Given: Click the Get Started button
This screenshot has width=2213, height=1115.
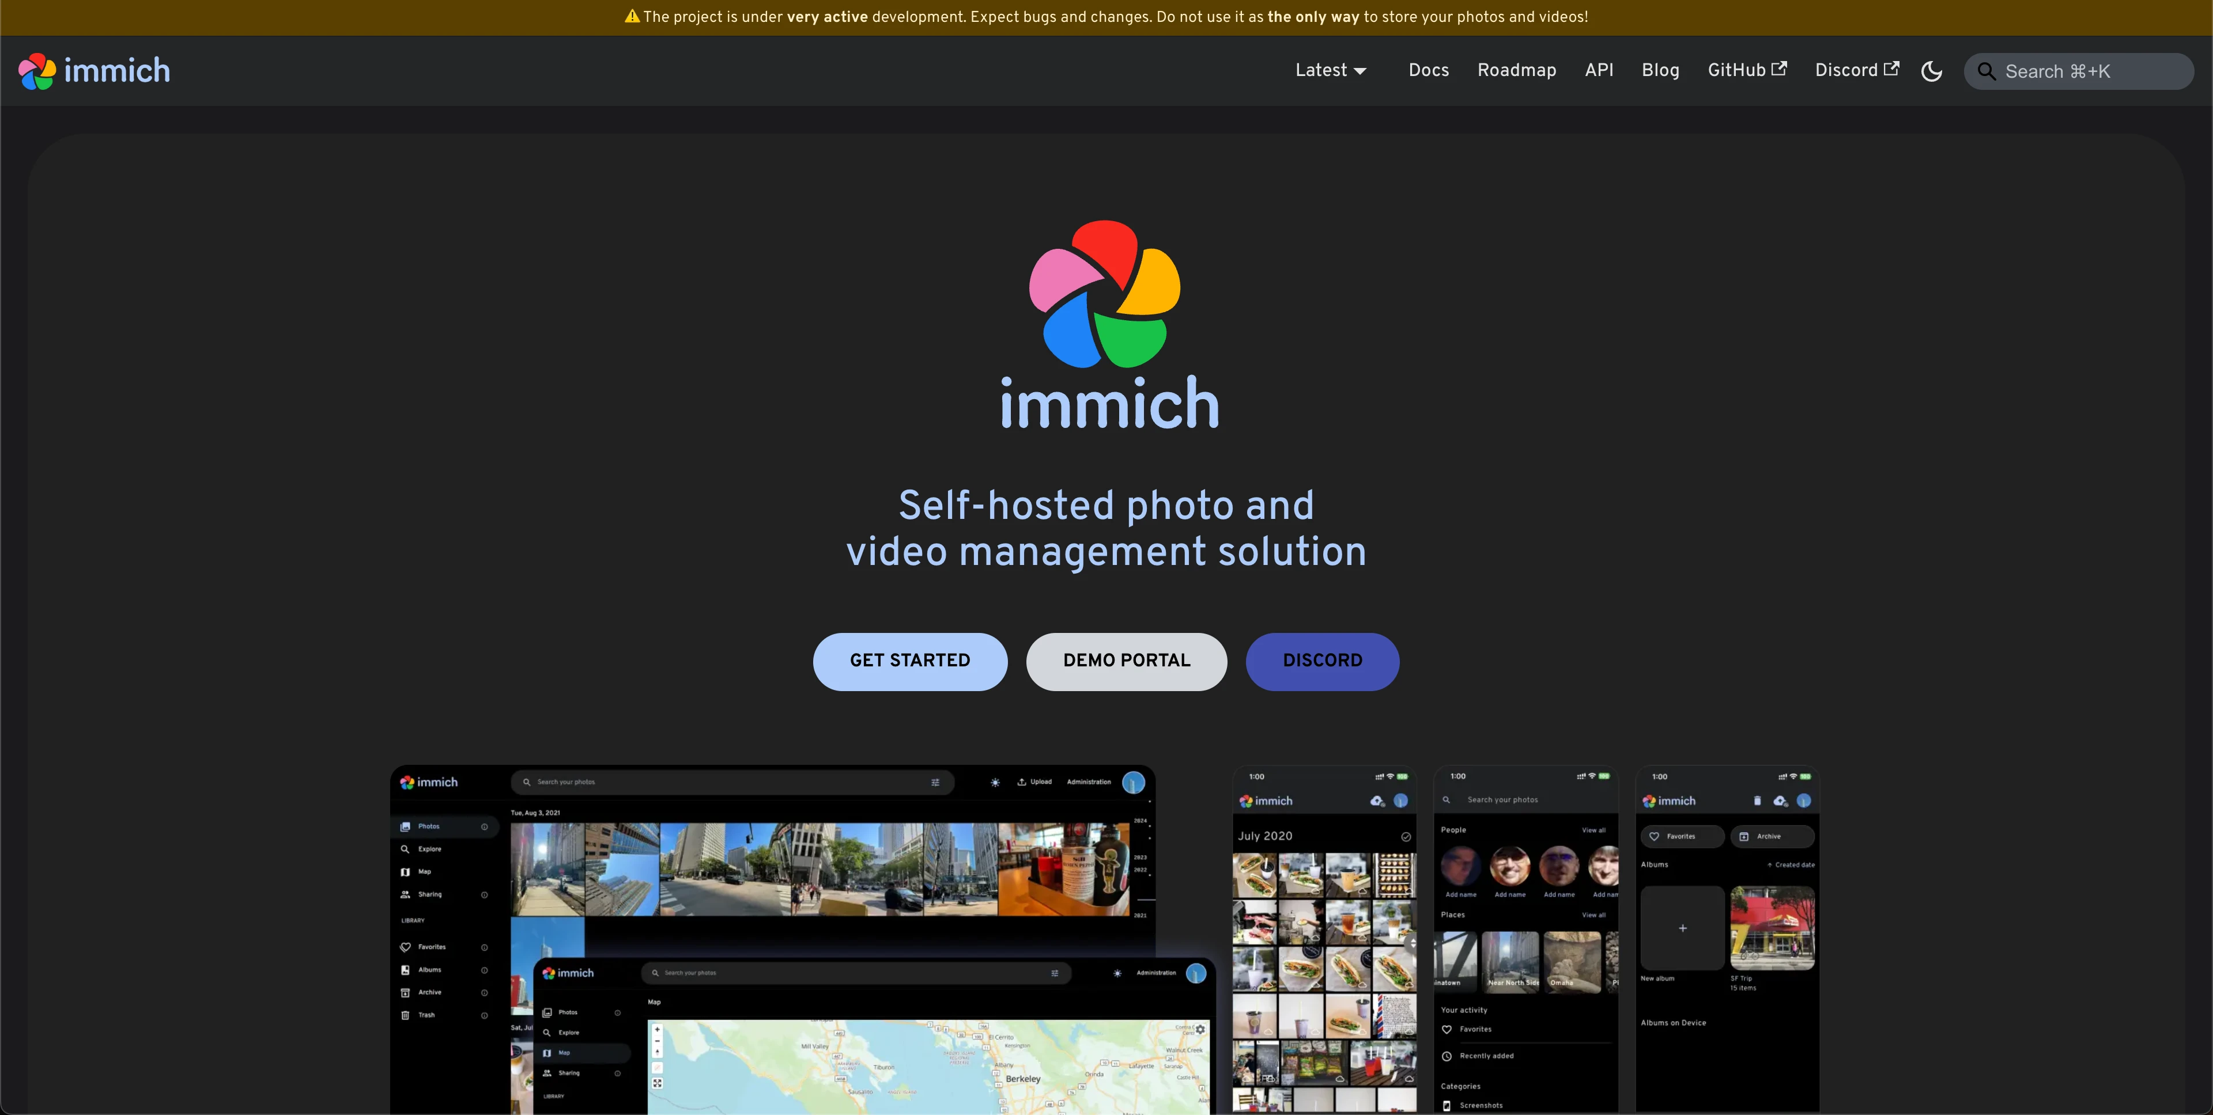Looking at the screenshot, I should pyautogui.click(x=910, y=661).
